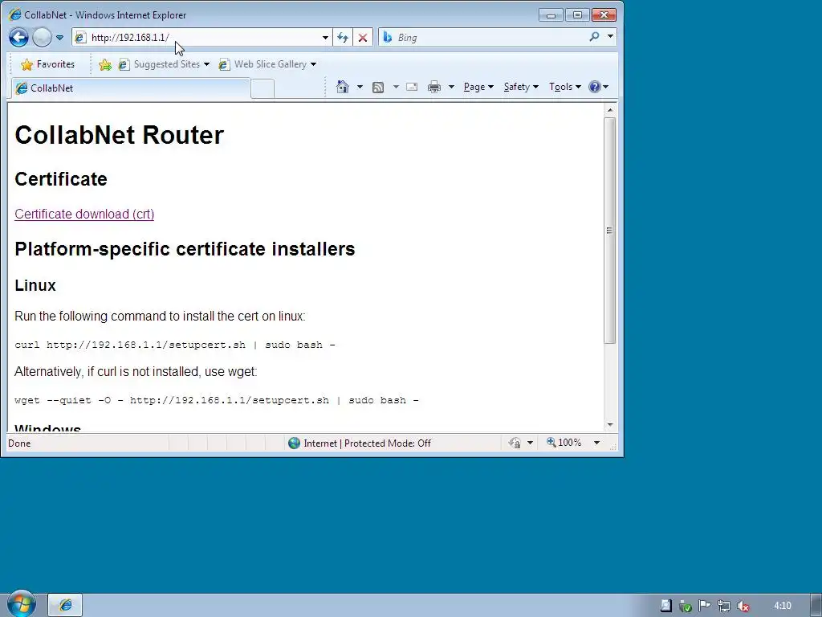Click the security shield tray icon
Image resolution: width=822 pixels, height=617 pixels.
(685, 606)
